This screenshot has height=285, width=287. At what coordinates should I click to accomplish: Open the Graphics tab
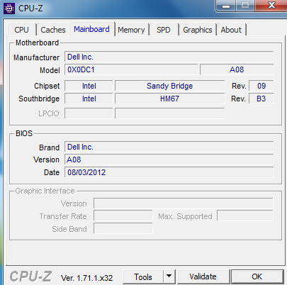(x=198, y=30)
